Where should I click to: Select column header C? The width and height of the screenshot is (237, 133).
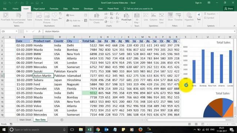[x=43, y=37]
